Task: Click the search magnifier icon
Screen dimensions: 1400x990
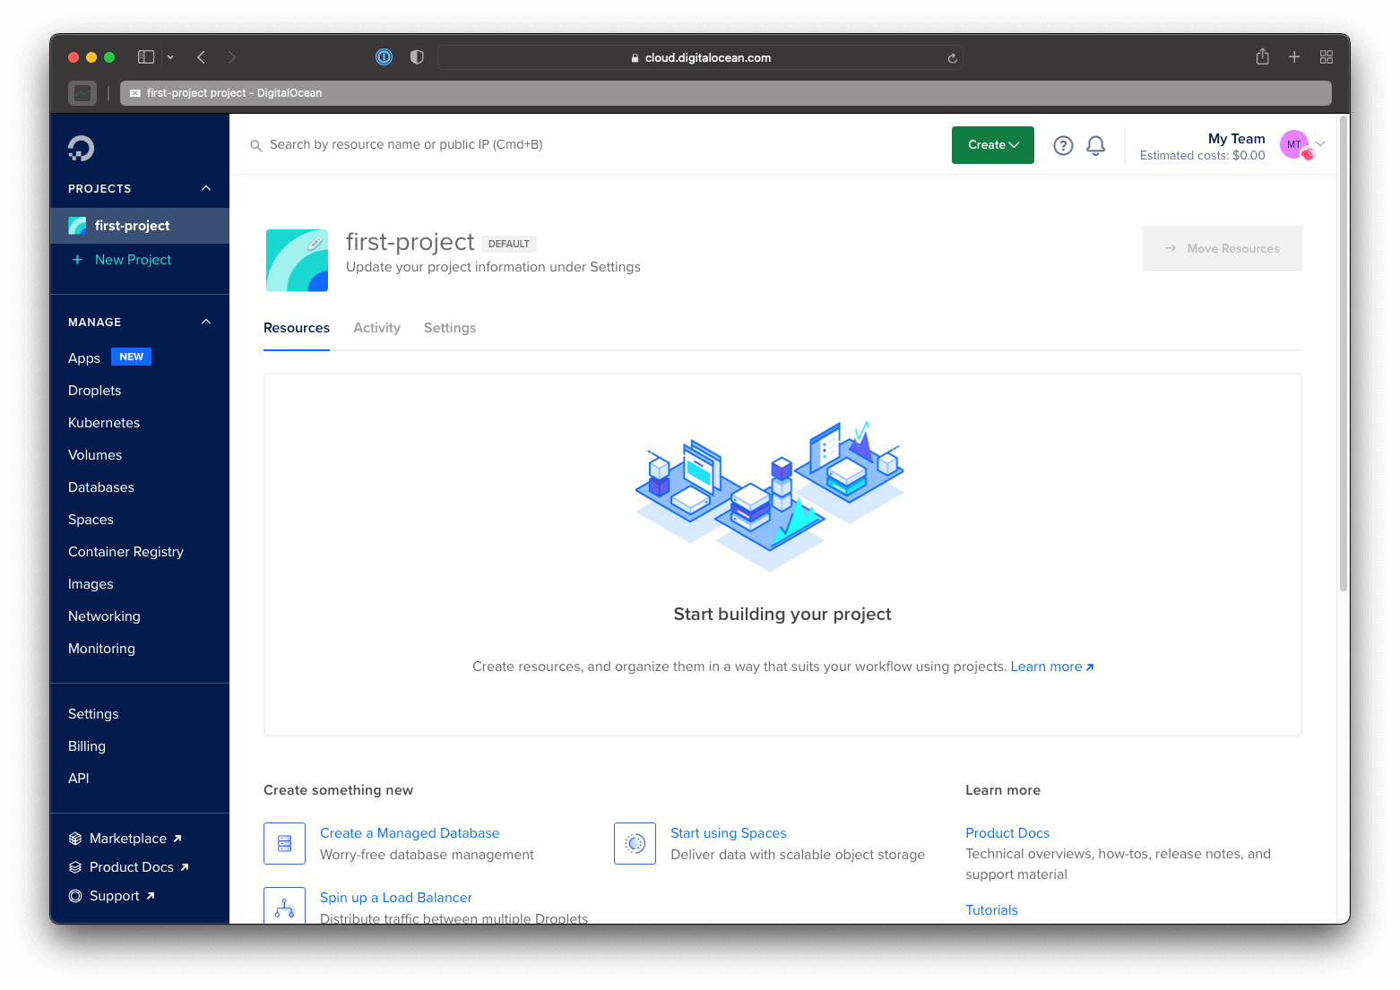Action: coord(255,145)
